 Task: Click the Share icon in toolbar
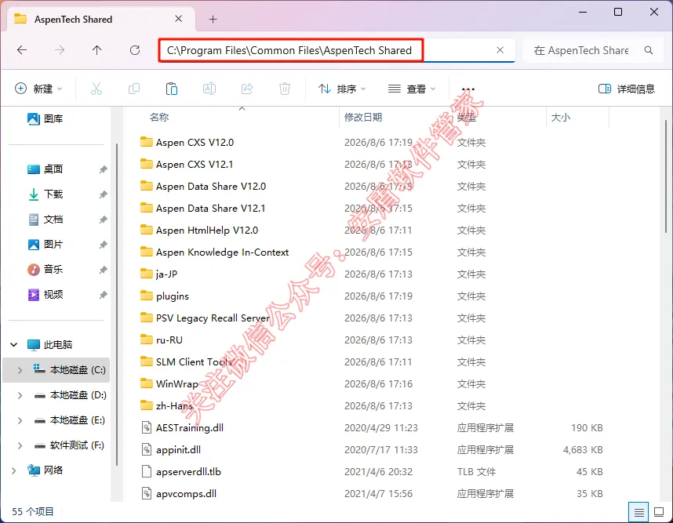coord(247,89)
